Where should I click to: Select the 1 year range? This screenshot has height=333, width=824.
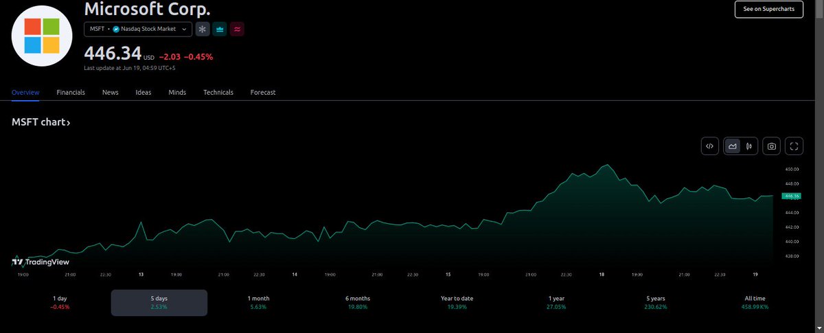(x=557, y=303)
